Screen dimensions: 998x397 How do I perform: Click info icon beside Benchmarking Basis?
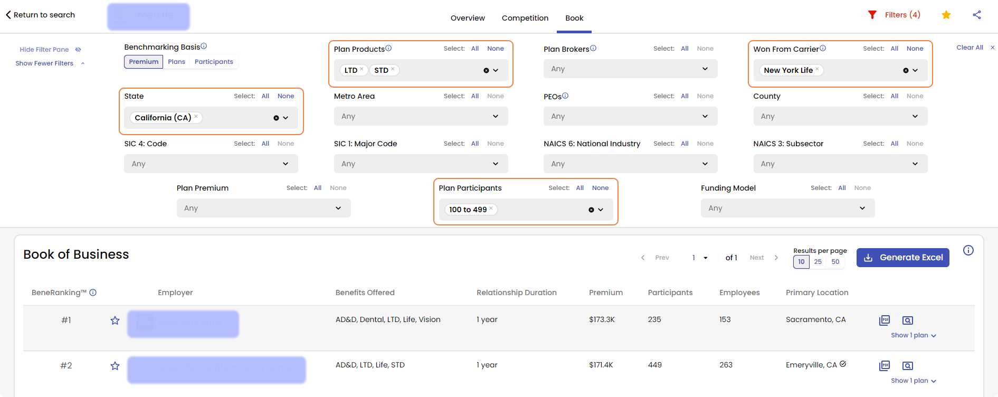pos(204,46)
